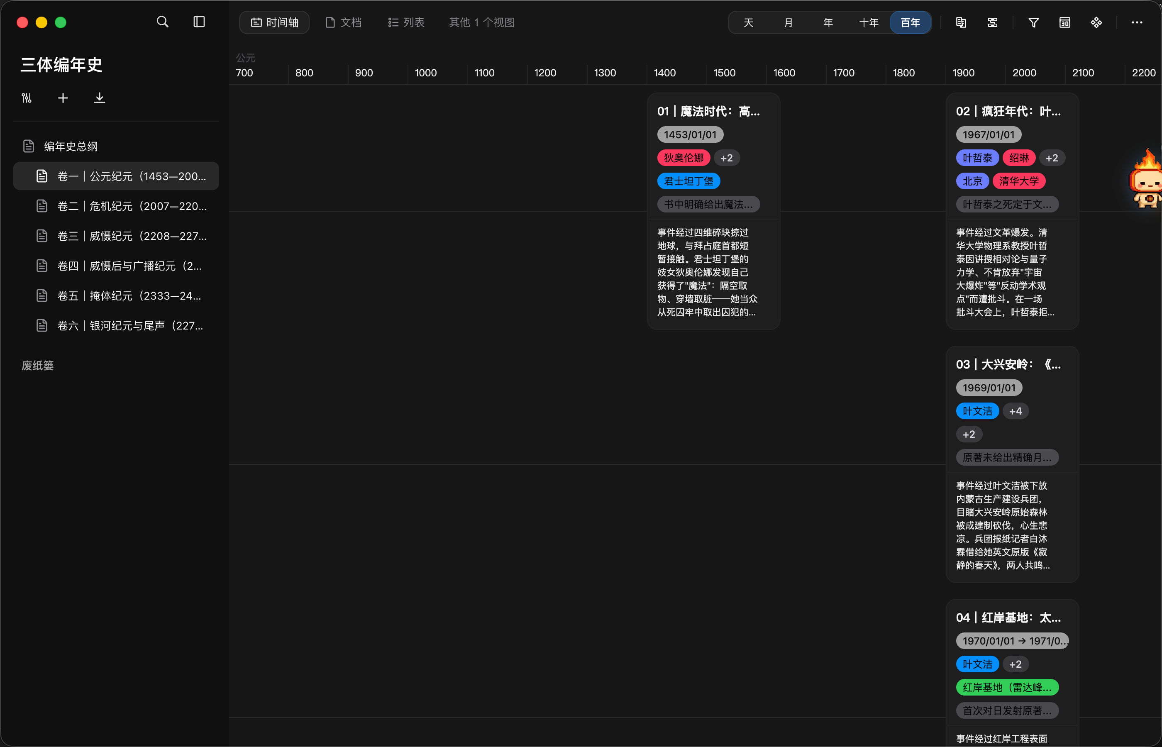This screenshot has height=747, width=1162.
Task: Click date tag 1967/01/01
Action: click(989, 134)
